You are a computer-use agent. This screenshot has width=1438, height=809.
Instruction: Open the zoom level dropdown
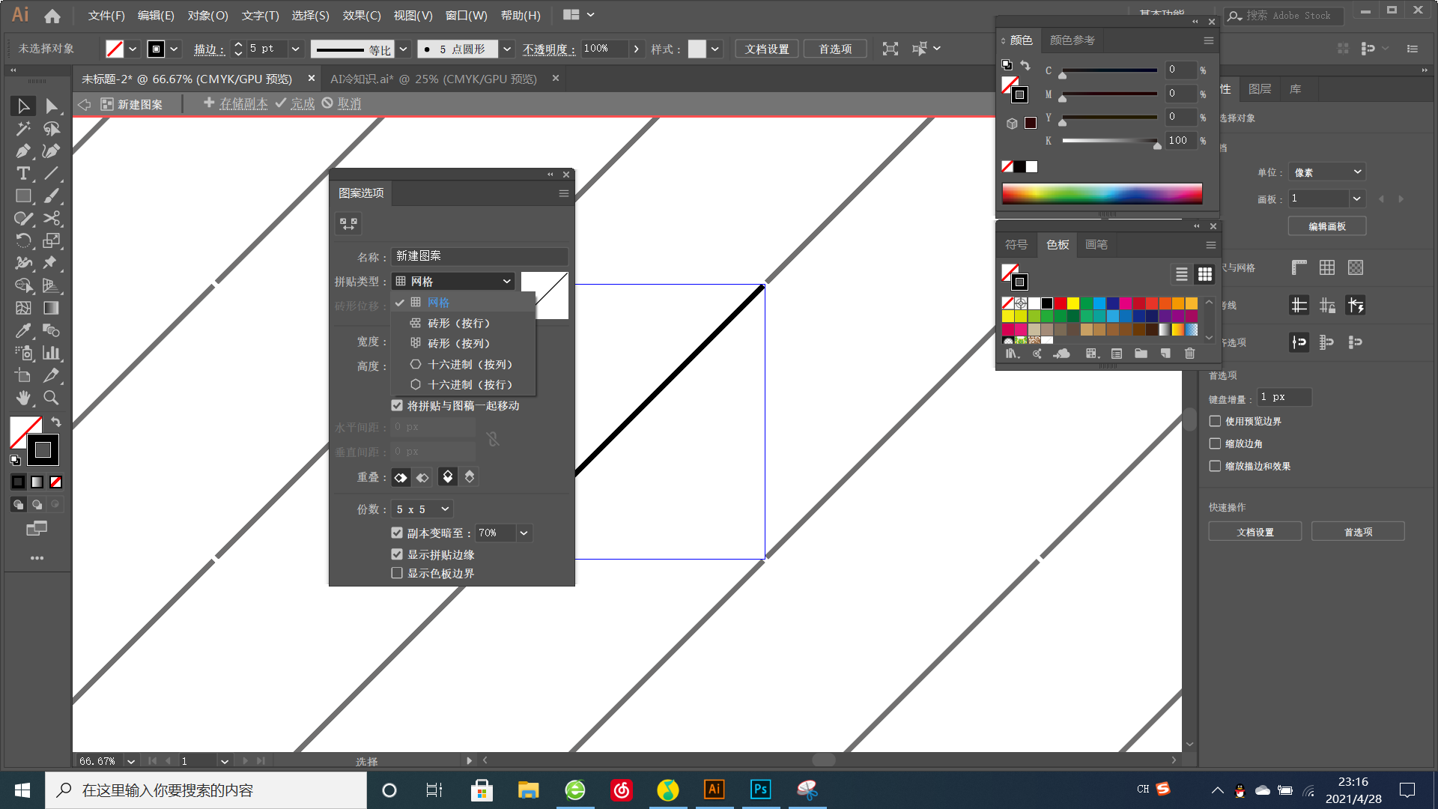[131, 761]
